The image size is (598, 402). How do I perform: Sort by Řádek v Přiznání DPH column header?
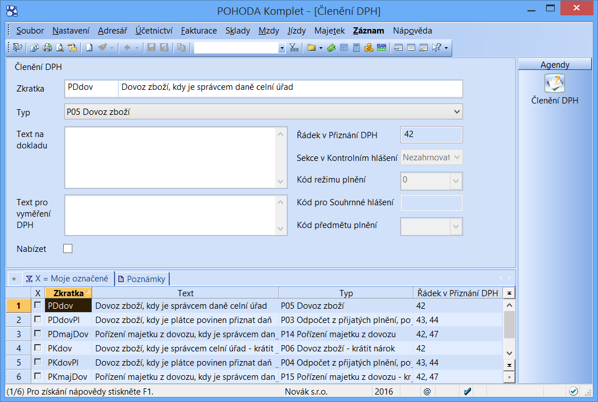[458, 293]
